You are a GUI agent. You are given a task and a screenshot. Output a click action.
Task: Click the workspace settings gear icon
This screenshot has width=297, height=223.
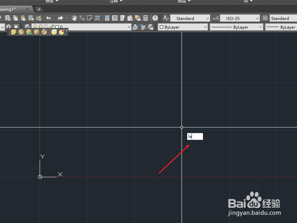point(9,26)
